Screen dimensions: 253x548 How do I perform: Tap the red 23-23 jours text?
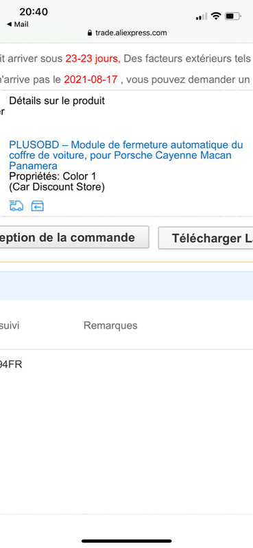click(93, 59)
